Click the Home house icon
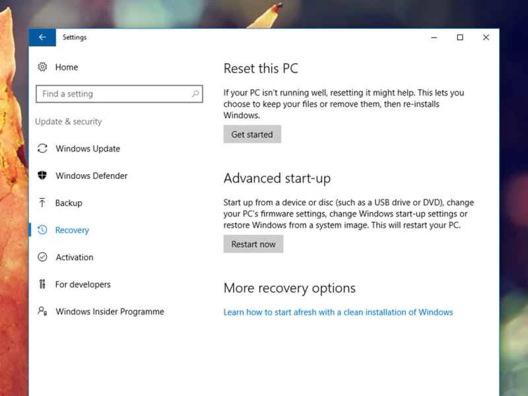This screenshot has height=396, width=528. (x=42, y=67)
